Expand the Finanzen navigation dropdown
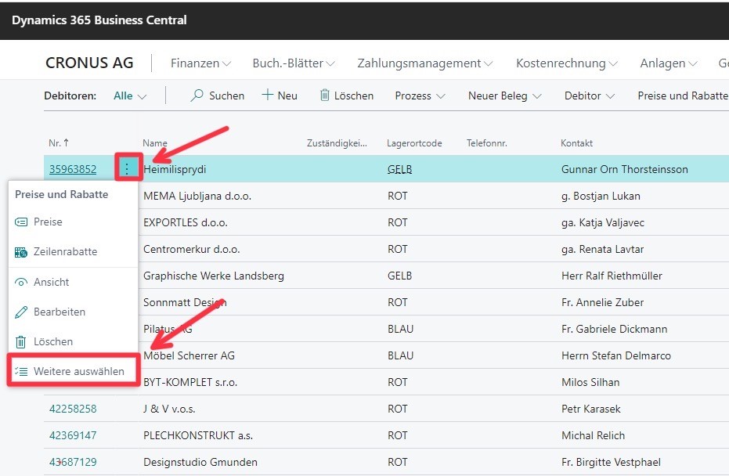Screen dimensions: 729x476 tap(200, 63)
